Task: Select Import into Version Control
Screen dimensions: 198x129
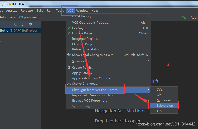Action: pyautogui.click(x=109, y=95)
